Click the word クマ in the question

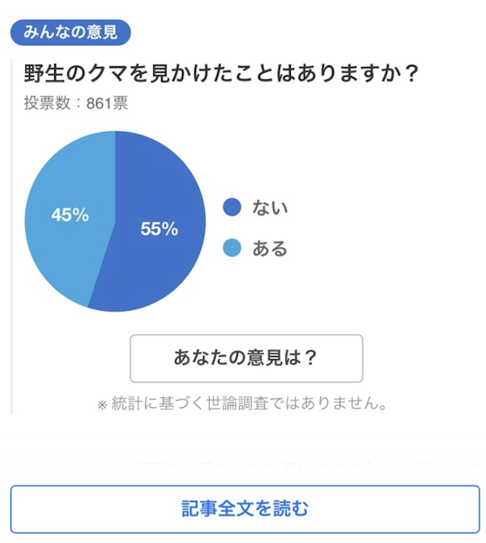click(x=107, y=74)
